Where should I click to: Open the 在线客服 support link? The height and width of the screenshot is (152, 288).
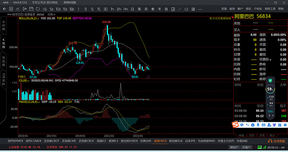click(x=279, y=141)
